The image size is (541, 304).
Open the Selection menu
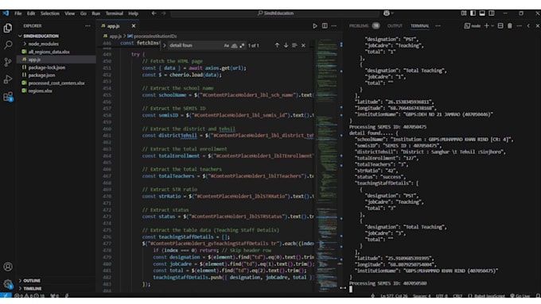click(x=50, y=13)
